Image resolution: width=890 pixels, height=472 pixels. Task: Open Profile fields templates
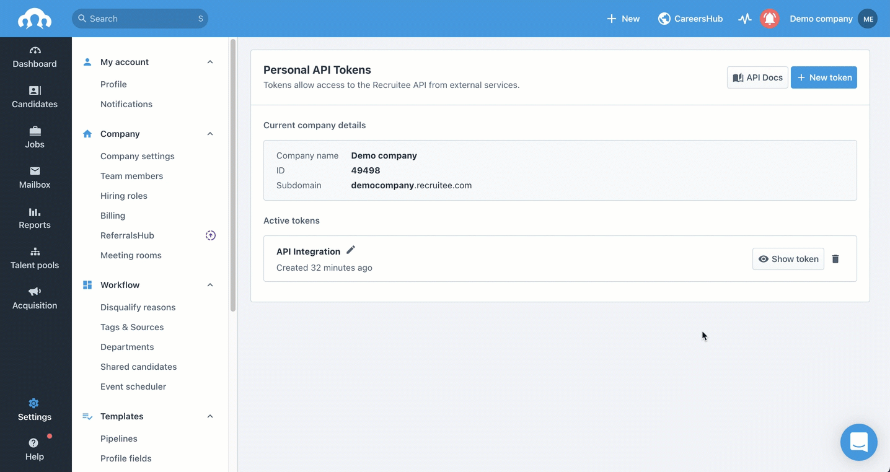point(126,458)
